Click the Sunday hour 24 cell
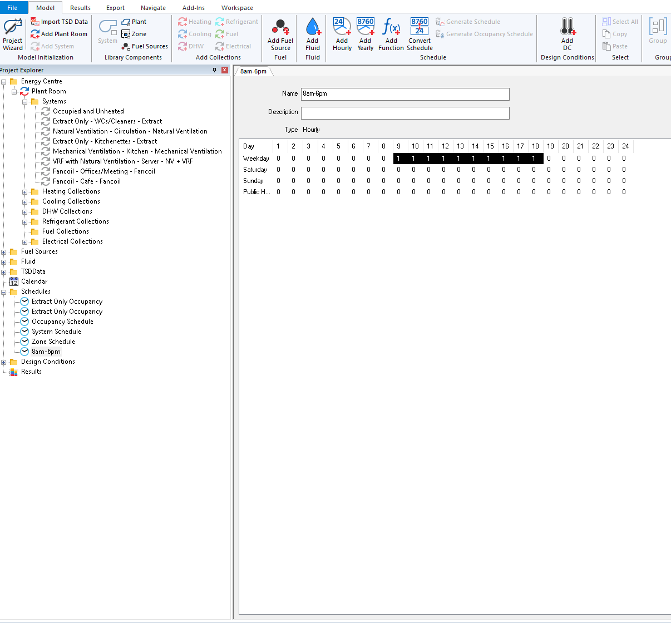The image size is (671, 623). click(x=624, y=181)
